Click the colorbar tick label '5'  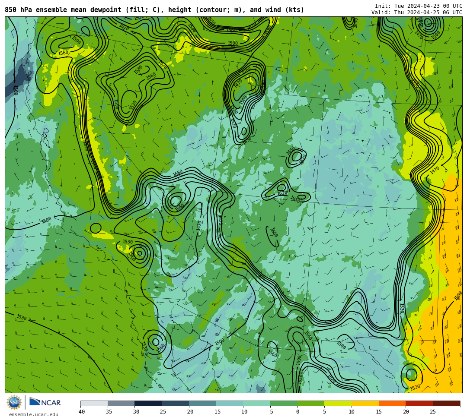click(x=324, y=412)
